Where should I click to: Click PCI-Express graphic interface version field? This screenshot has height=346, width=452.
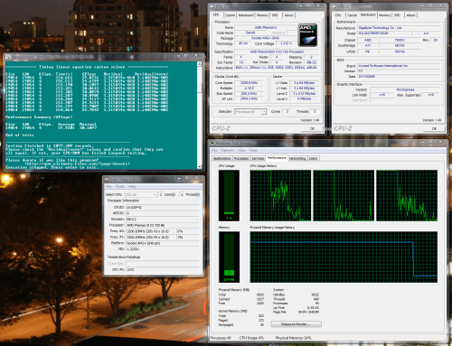406,89
